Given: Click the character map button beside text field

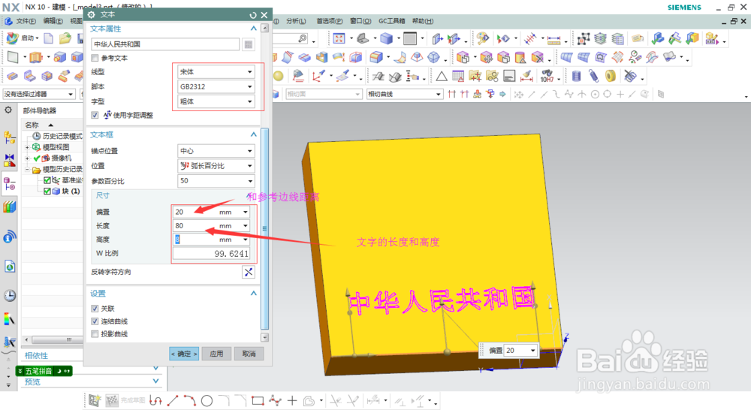Looking at the screenshot, I should [248, 44].
